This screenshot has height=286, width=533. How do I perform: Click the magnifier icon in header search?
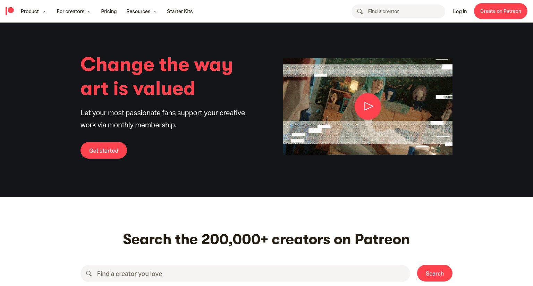[x=360, y=11]
